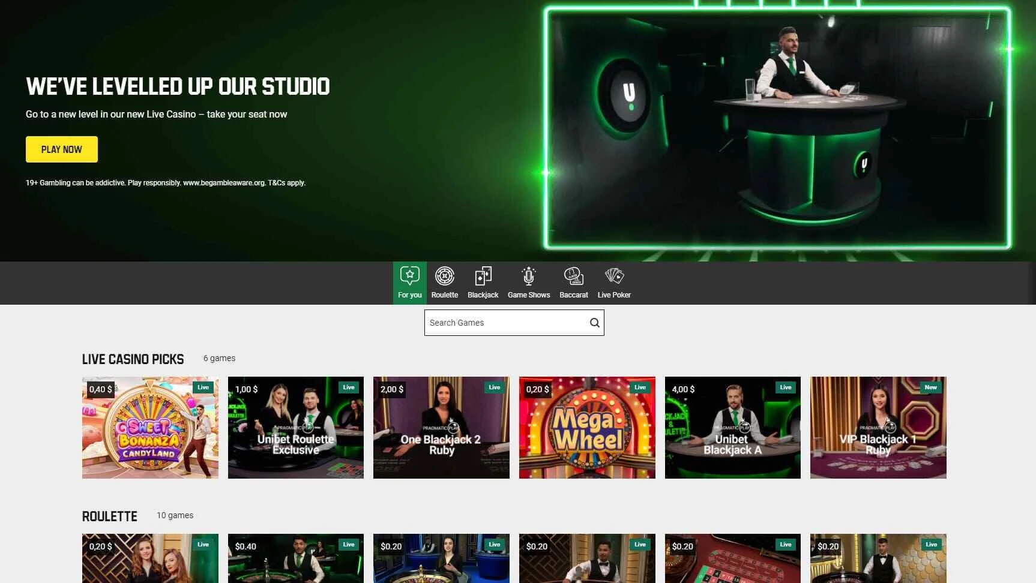Click the Roulette wheel icon
The height and width of the screenshot is (583, 1036).
click(444, 276)
